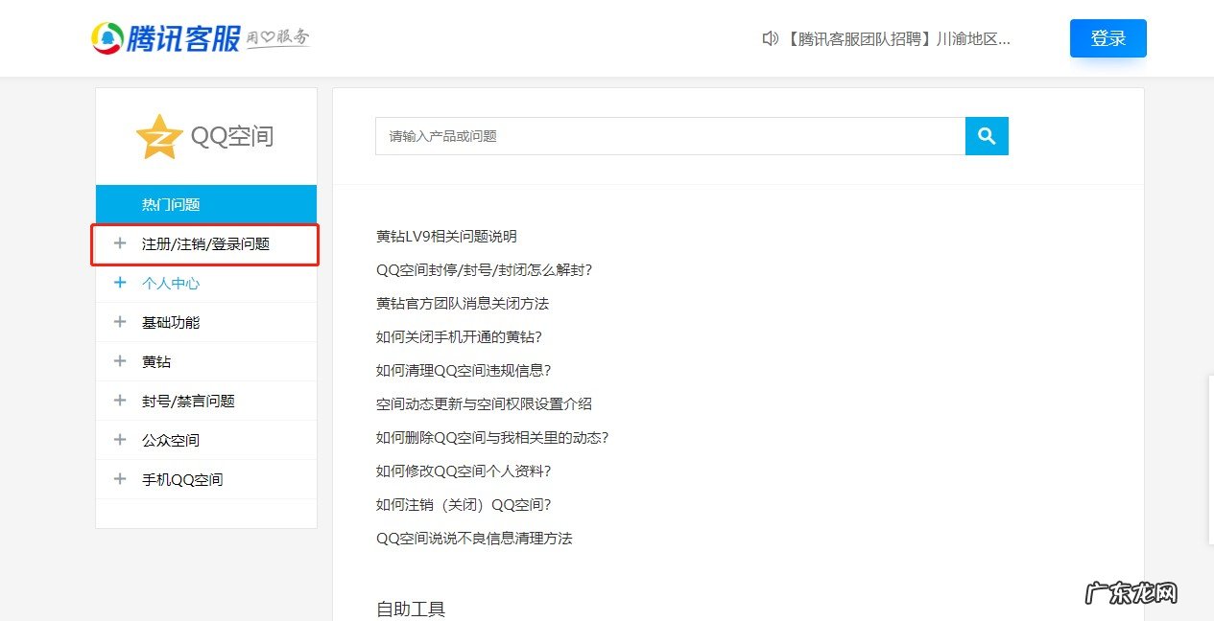
Task: Expand 手机QQ空间 plus icon
Action: point(120,479)
